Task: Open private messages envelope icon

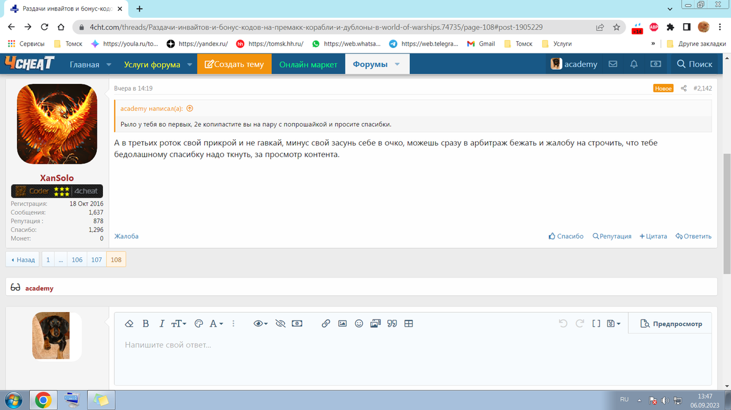Action: click(613, 64)
